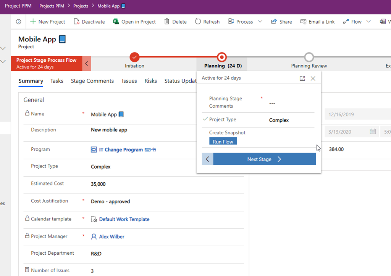Screen dimensions: 391x276
Task: Click the program icon before IT Change Program
Action: pyautogui.click(x=94, y=150)
